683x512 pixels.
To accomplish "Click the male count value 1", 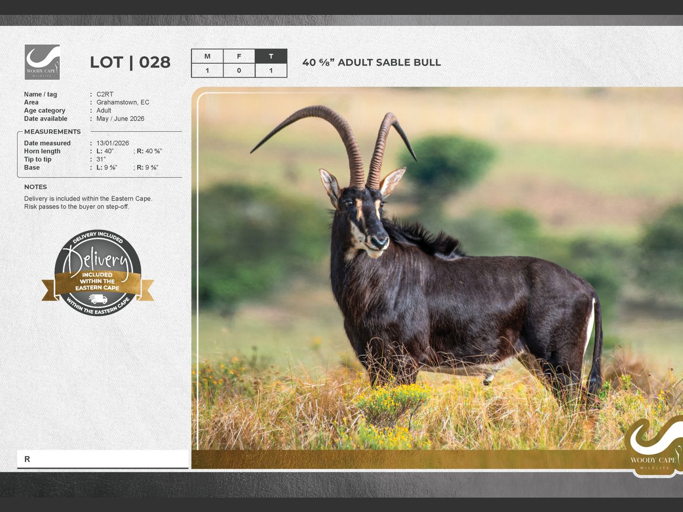I will (207, 70).
